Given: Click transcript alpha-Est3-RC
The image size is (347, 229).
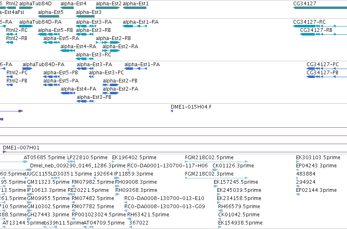Looking at the screenshot, I should click(94, 55).
